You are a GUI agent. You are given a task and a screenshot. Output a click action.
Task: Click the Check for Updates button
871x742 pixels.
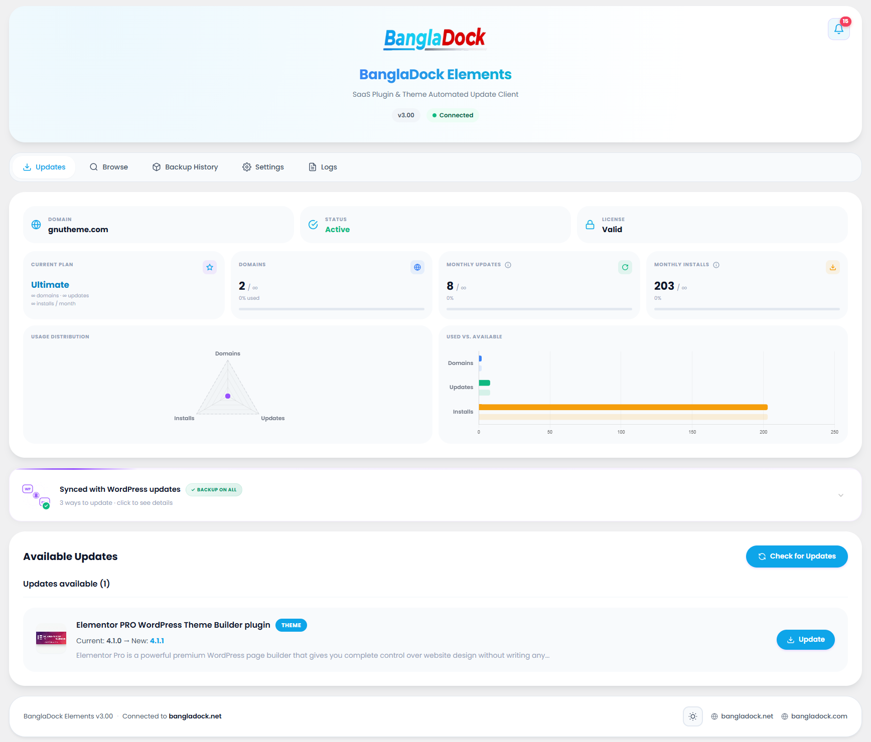pyautogui.click(x=797, y=556)
